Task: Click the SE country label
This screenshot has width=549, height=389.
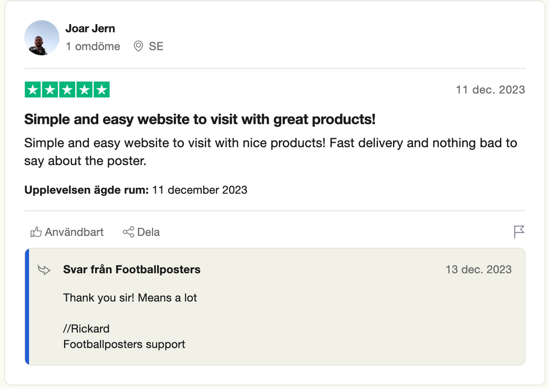Action: click(156, 47)
